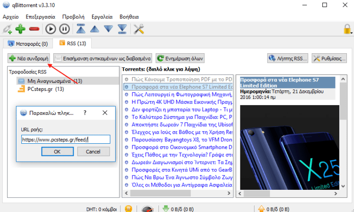Screen dimensions: 354x212
Task: Click the green download speed arrow status
Action: click(166, 209)
